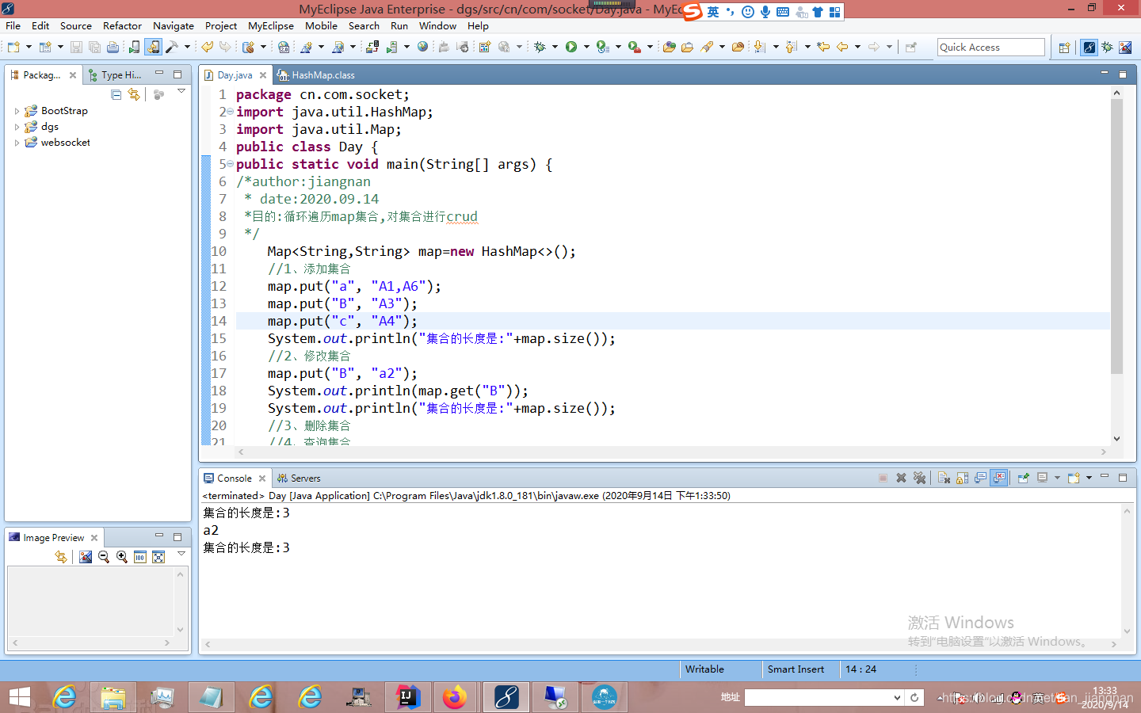Click the Open Perspective icon
The width and height of the screenshot is (1141, 713).
click(x=1064, y=48)
